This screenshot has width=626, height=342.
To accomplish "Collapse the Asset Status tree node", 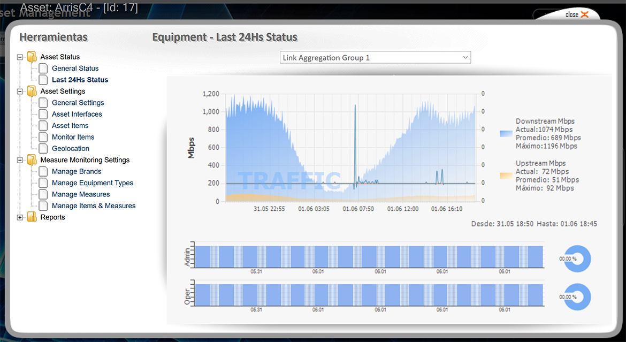I will [x=20, y=57].
